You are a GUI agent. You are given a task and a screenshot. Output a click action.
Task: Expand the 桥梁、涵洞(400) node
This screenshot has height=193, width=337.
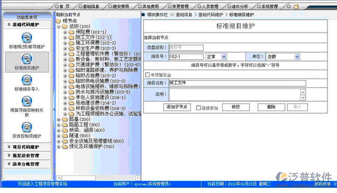click(59, 130)
